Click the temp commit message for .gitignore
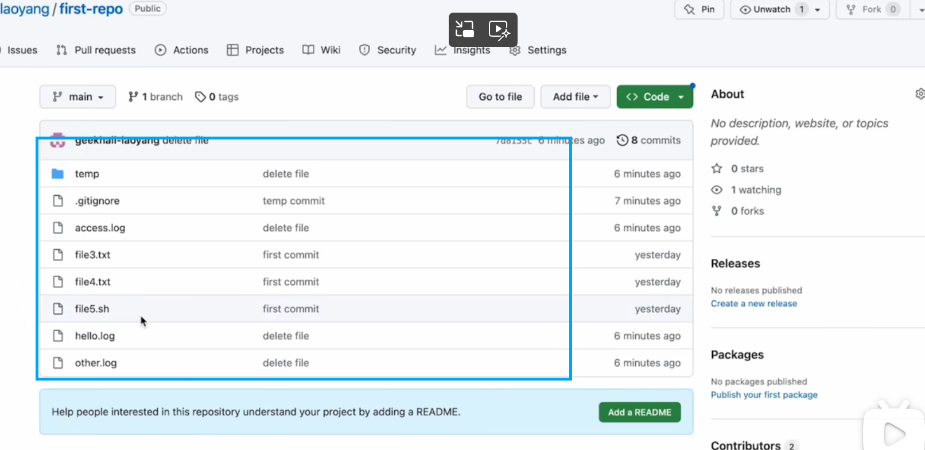Image resolution: width=925 pixels, height=450 pixels. 294,200
